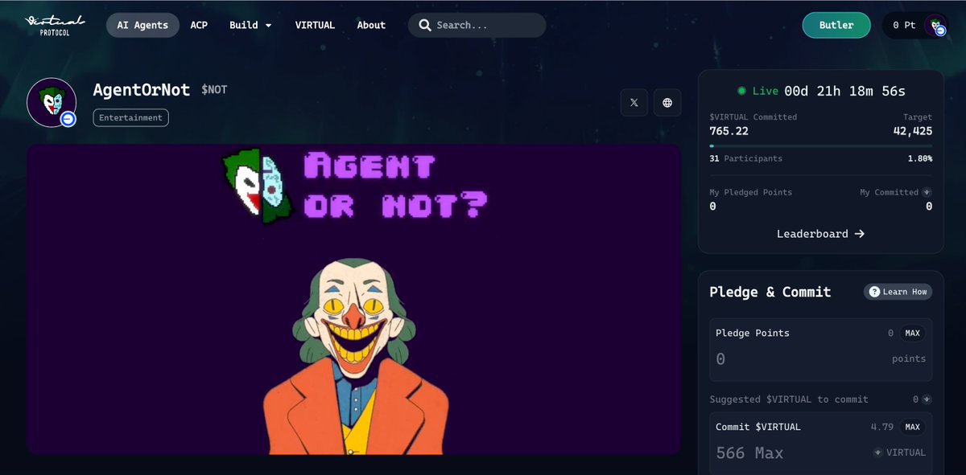Click the $NOT ticker text
Screen dimensions: 966x475
pos(214,90)
